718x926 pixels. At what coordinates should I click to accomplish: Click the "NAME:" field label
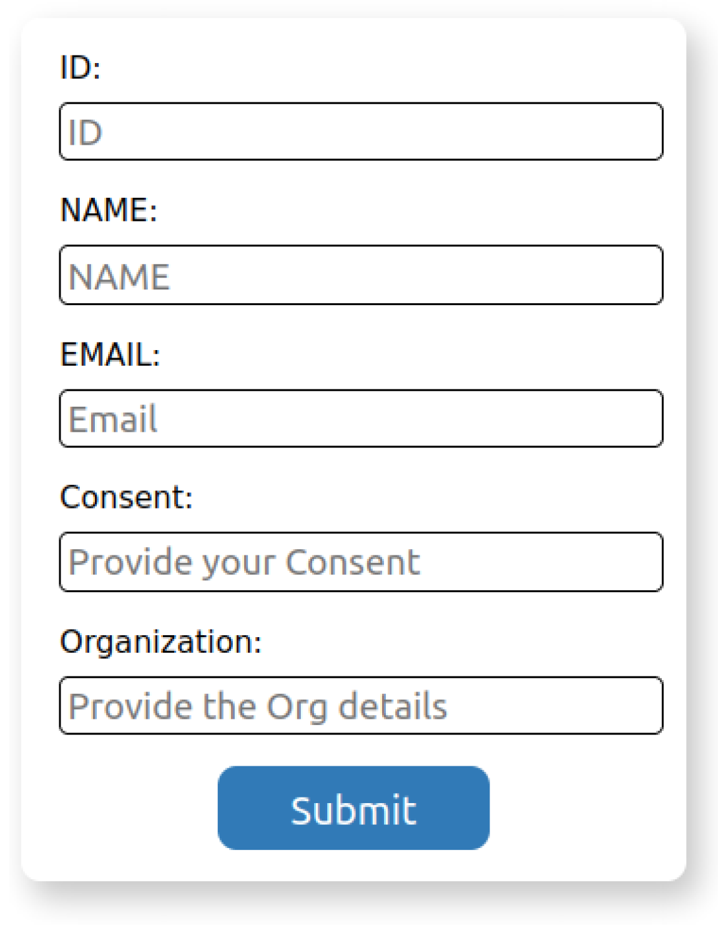[x=109, y=210]
